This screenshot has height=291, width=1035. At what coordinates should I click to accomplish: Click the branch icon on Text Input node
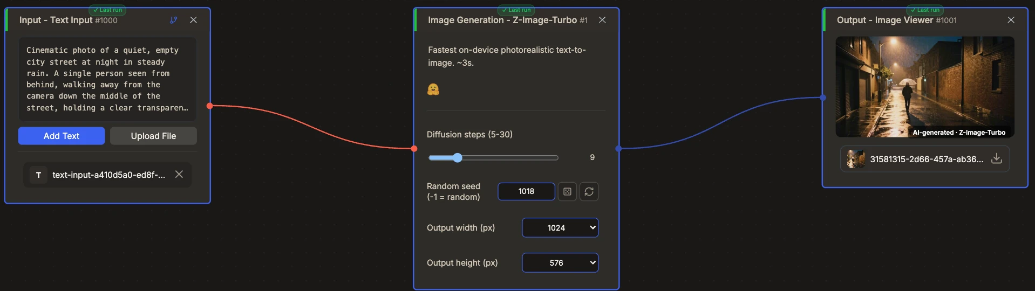[x=173, y=20]
